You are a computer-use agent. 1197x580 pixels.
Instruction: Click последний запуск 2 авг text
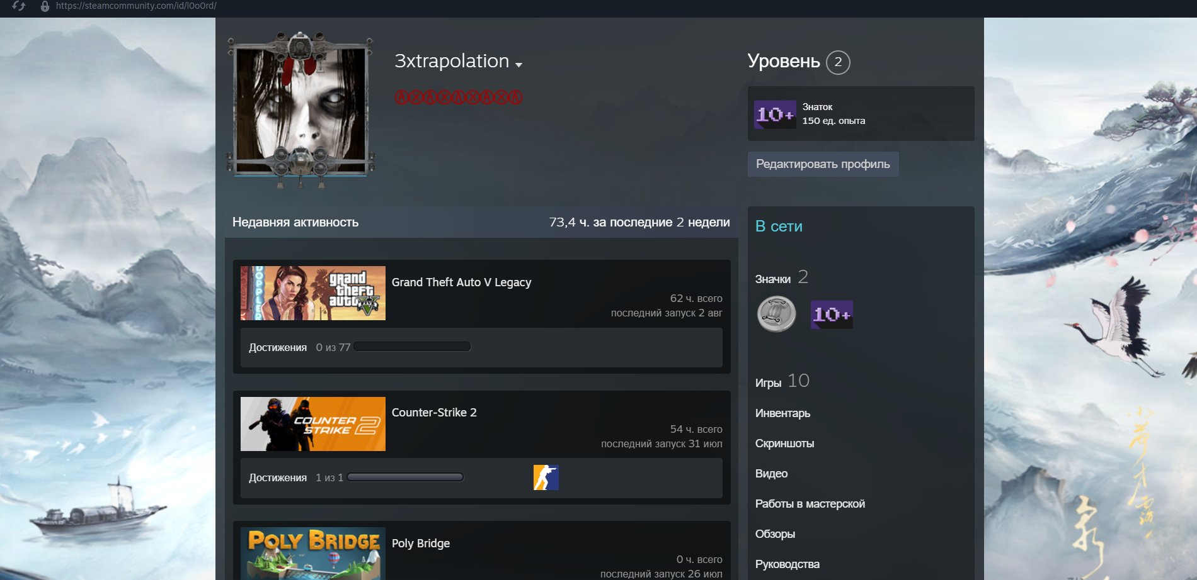pos(667,313)
